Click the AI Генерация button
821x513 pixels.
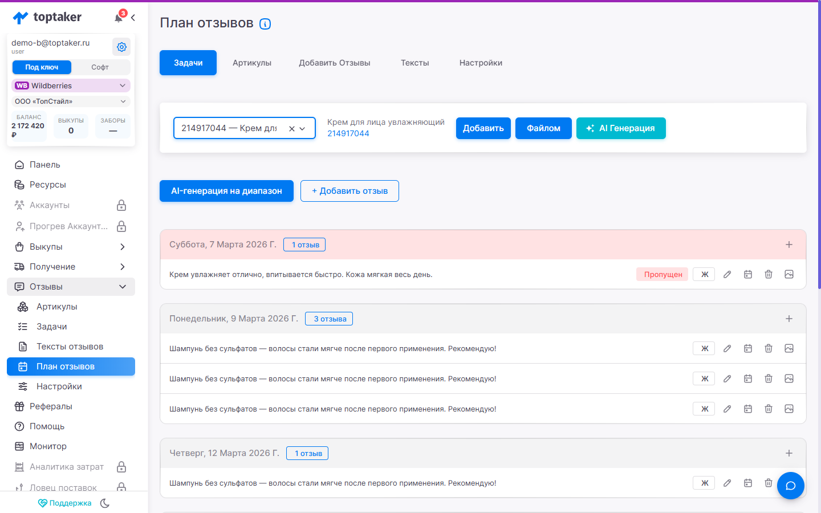pos(621,128)
